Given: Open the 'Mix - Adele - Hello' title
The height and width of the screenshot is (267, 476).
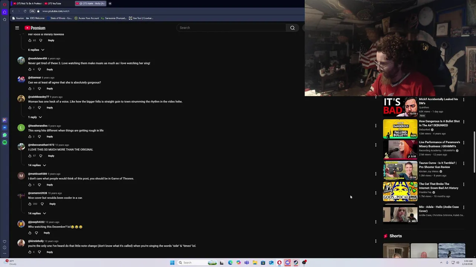Looking at the screenshot, I should [439, 209].
